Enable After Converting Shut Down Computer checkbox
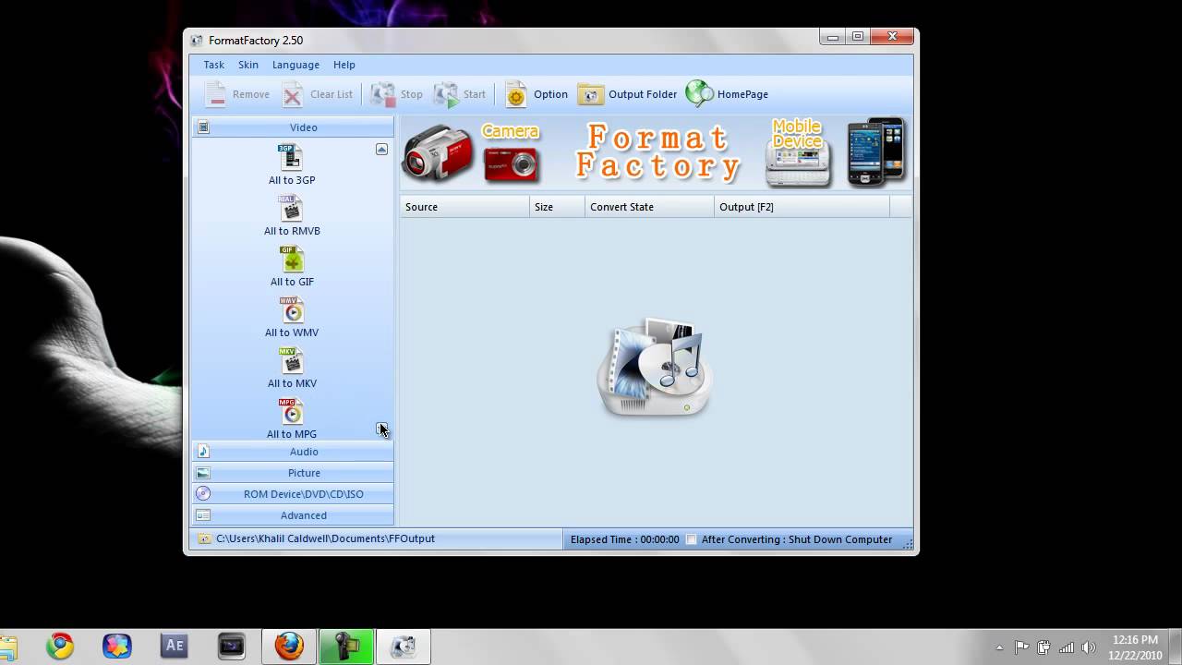This screenshot has height=665, width=1182. pos(691,539)
